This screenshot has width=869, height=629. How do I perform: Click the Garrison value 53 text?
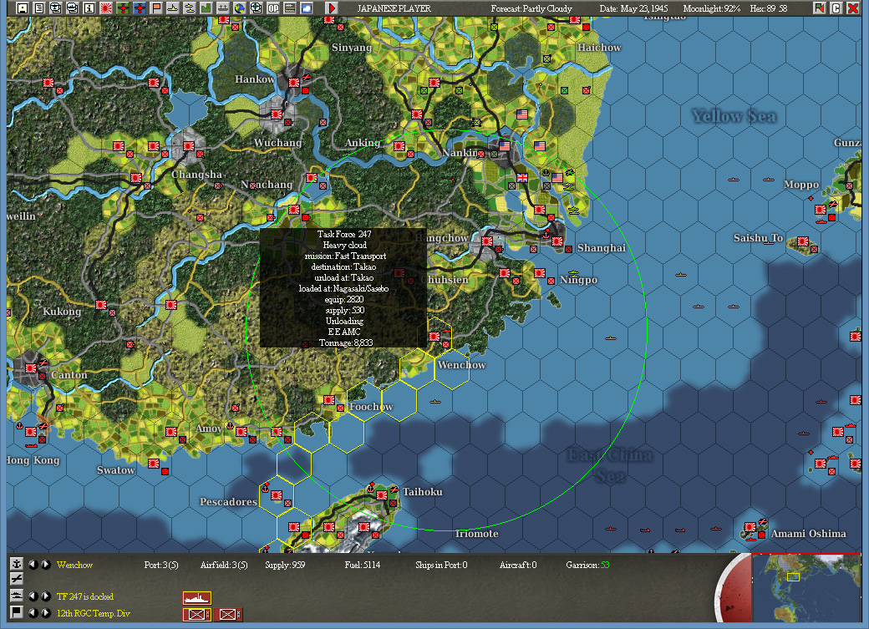tap(605, 565)
